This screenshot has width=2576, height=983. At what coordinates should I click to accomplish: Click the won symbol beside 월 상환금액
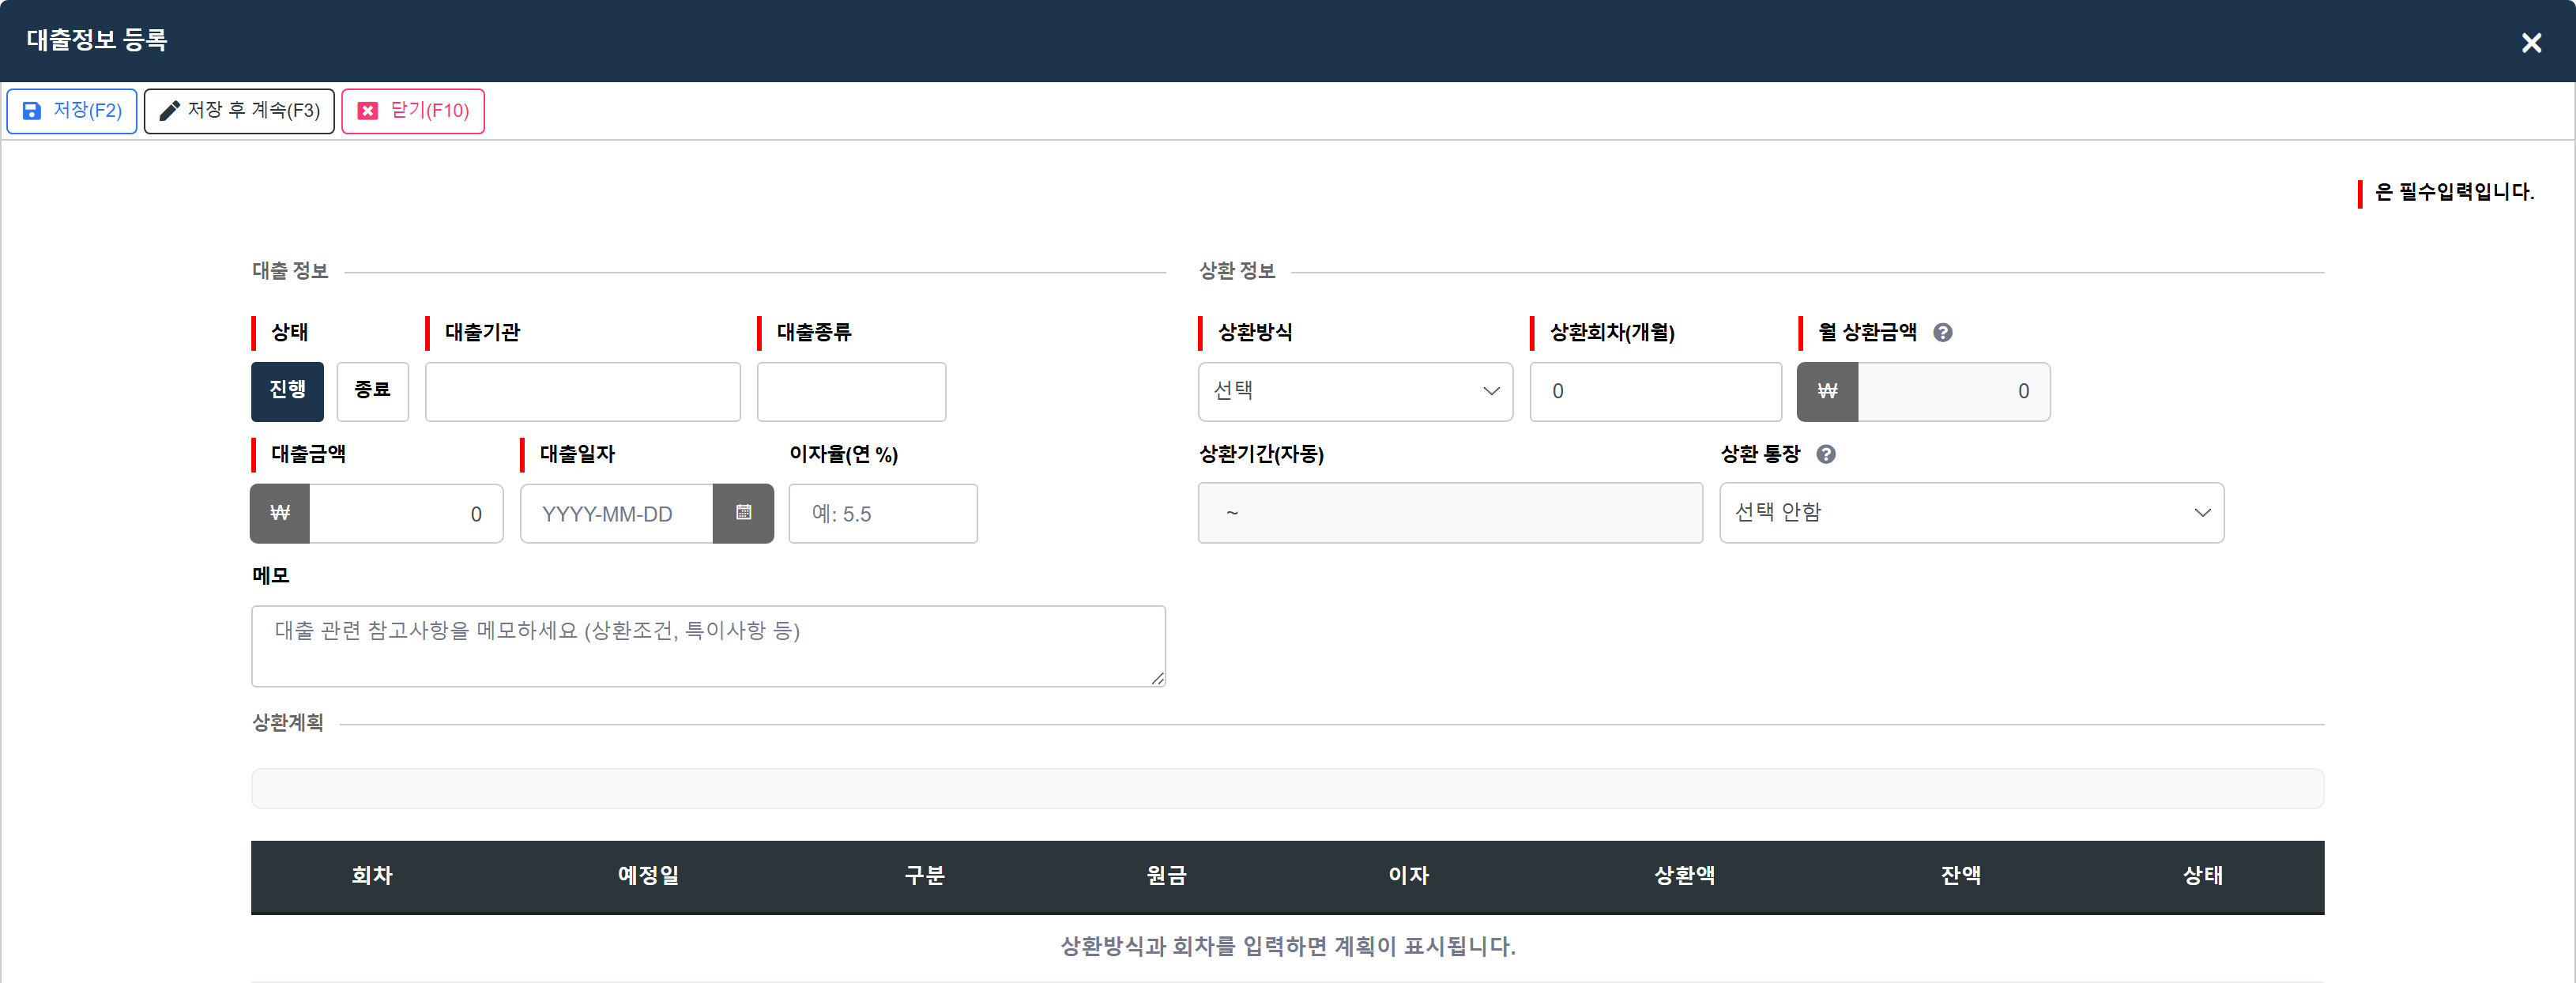pyautogui.click(x=1827, y=391)
